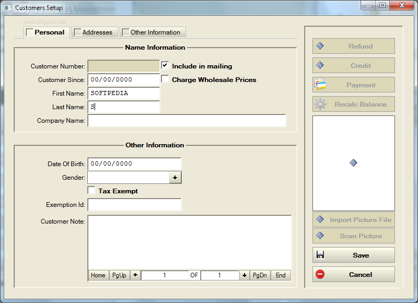Viewport: 418px width, 303px height.
Task: Click the Last Name field
Action: 124,107
